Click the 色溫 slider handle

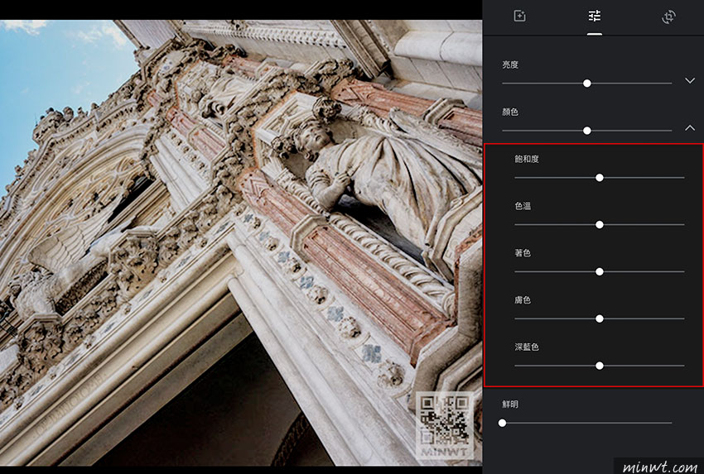tap(600, 225)
